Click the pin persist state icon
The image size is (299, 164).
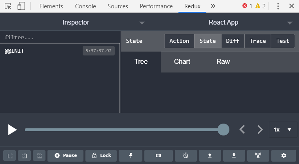click(x=131, y=156)
